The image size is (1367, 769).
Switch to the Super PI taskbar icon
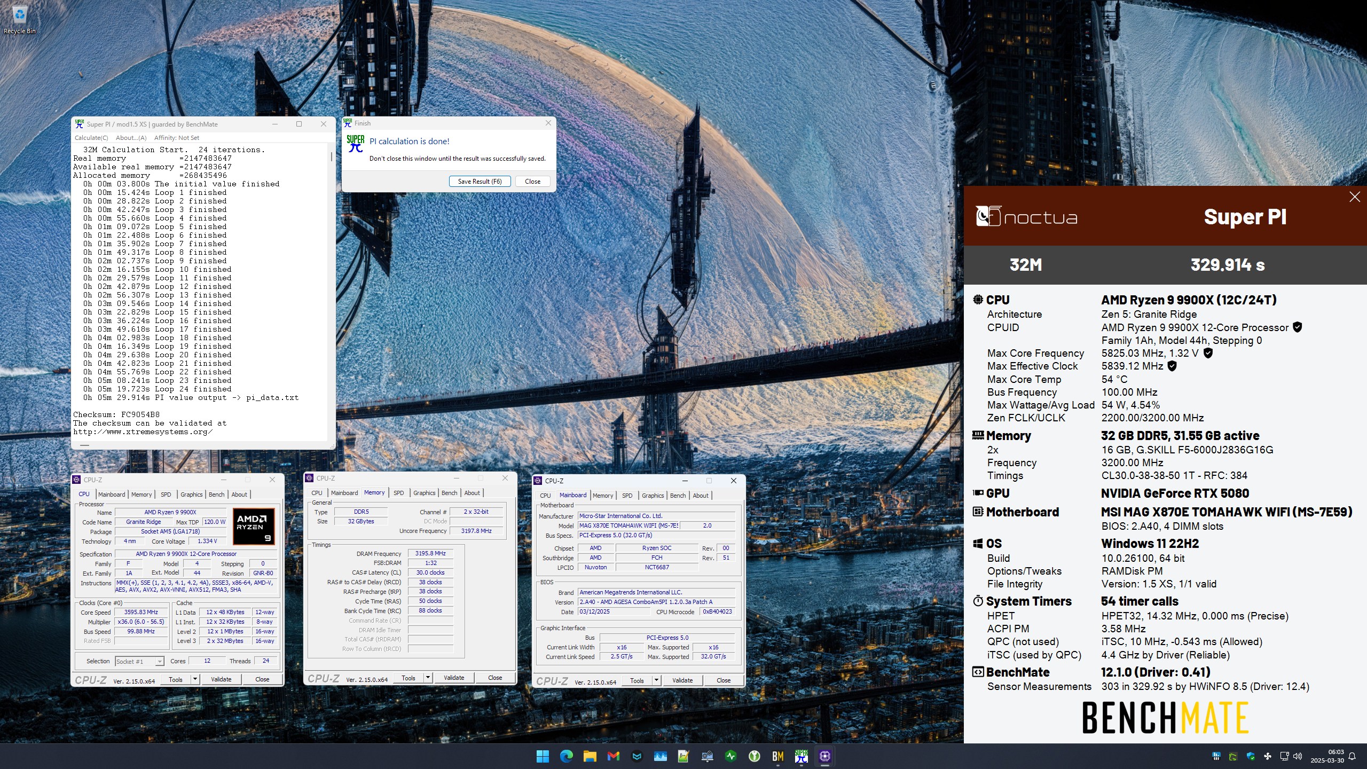tap(801, 756)
